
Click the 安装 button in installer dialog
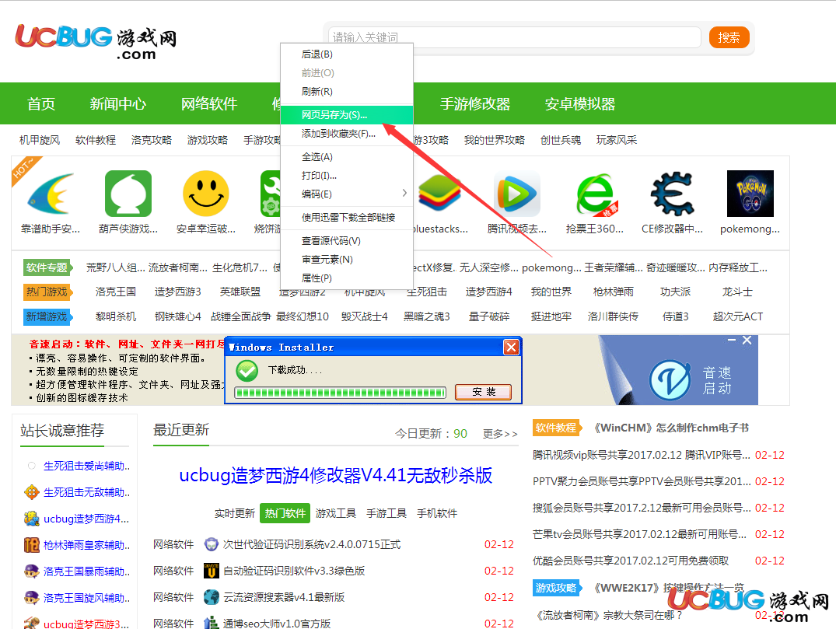(484, 392)
